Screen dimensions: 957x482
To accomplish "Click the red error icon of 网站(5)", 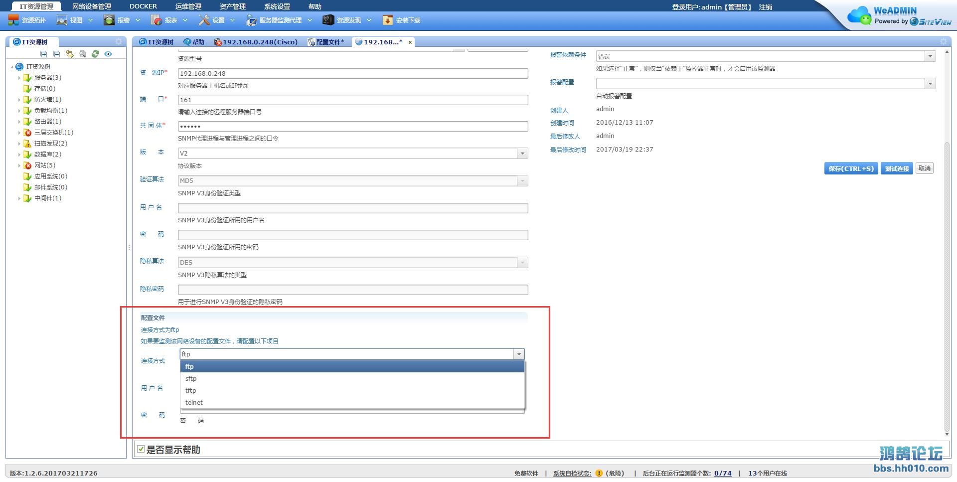I will tap(27, 165).
